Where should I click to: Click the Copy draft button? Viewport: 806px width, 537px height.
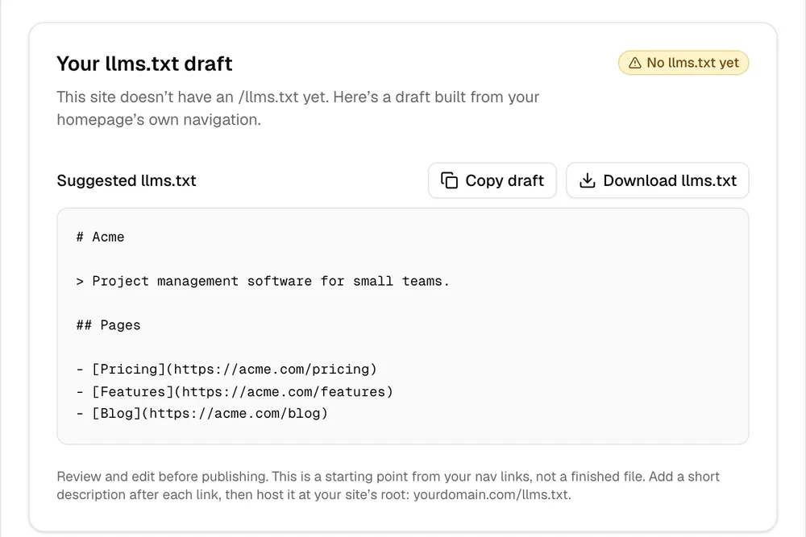(x=492, y=180)
